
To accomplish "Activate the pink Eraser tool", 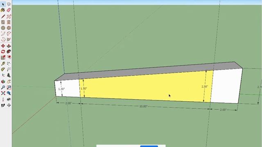I will click(x=9, y=10).
